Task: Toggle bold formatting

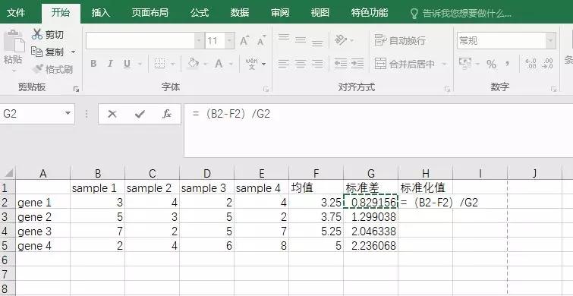Action: (x=93, y=64)
